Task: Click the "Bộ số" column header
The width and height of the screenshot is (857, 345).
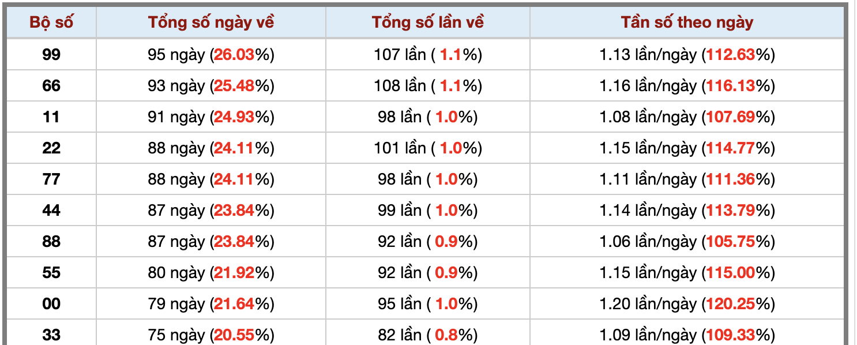Action: click(x=51, y=22)
